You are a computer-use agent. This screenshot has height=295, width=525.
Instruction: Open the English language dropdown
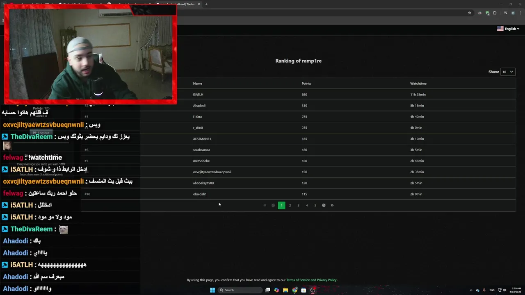[508, 29]
